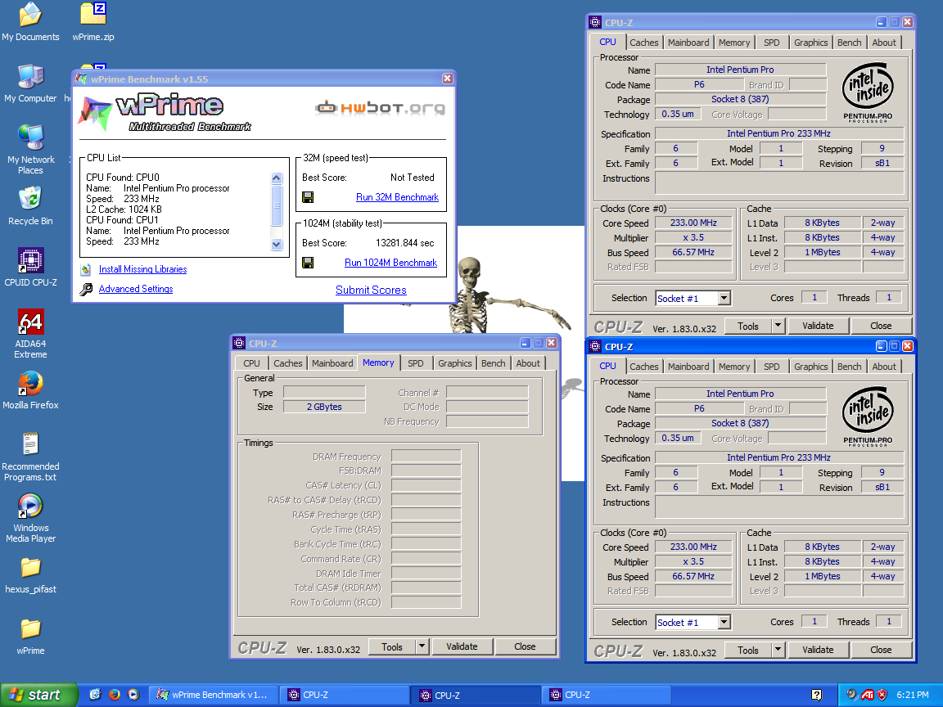Click taskbar clock showing 6:21 PM
The image size is (943, 707).
pos(913,695)
